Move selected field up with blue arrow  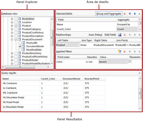click(x=130, y=14)
